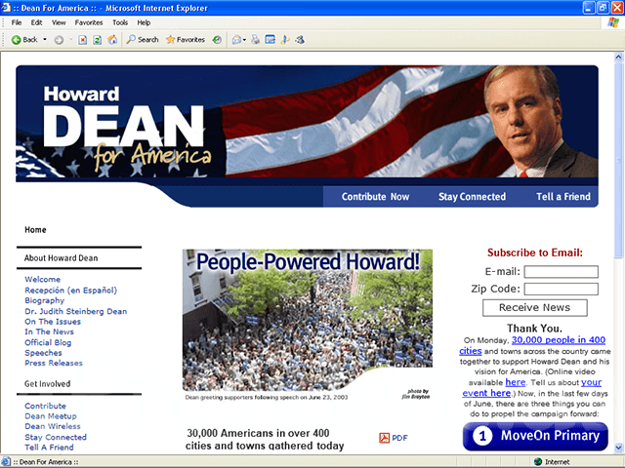
Task: Click into the Zip Code input field
Action: pos(562,289)
